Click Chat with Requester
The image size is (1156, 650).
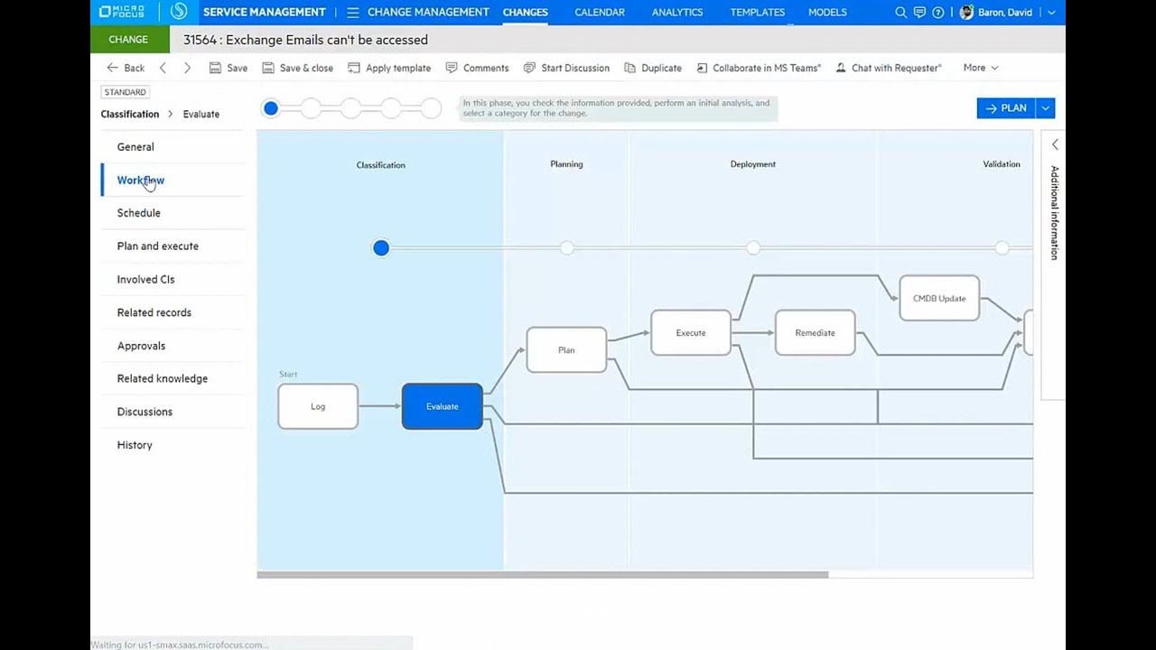coord(889,68)
